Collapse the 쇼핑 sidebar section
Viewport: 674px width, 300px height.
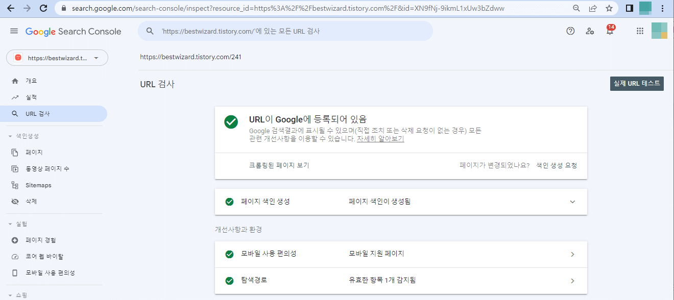[18, 295]
